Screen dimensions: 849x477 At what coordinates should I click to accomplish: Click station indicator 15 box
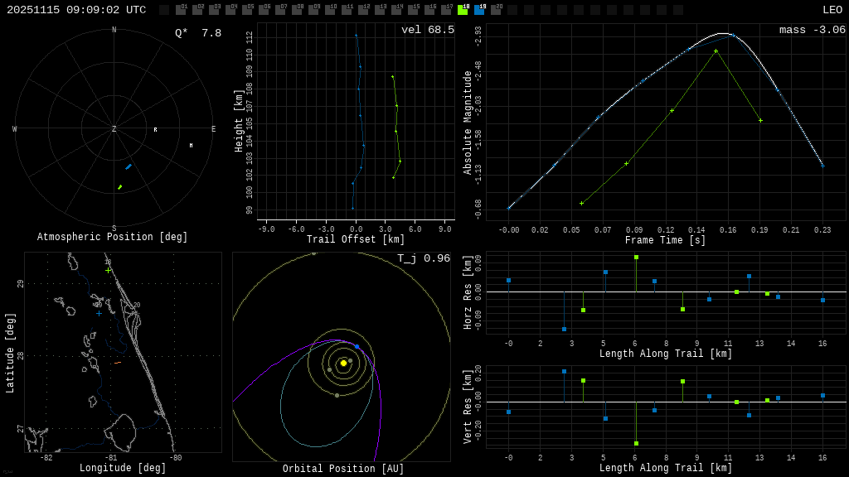click(x=413, y=9)
